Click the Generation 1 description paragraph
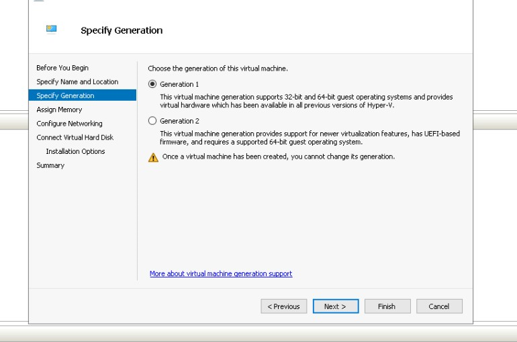 (305, 101)
